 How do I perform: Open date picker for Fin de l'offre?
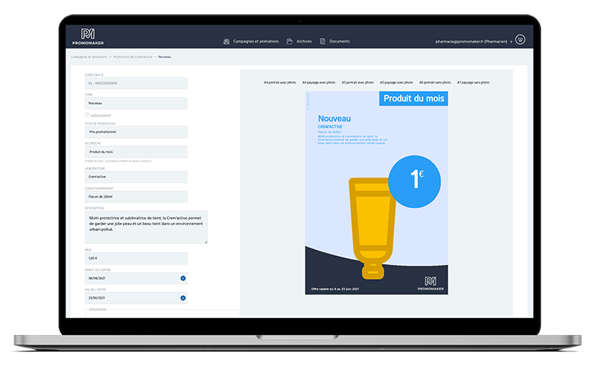click(183, 298)
